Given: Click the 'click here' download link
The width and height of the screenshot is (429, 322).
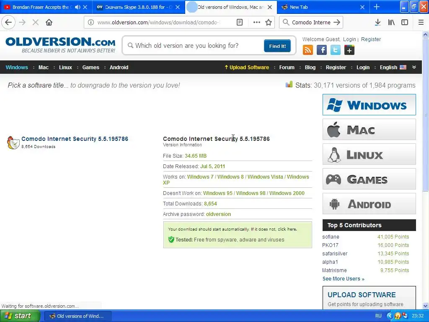Looking at the screenshot, I should tap(287, 229).
